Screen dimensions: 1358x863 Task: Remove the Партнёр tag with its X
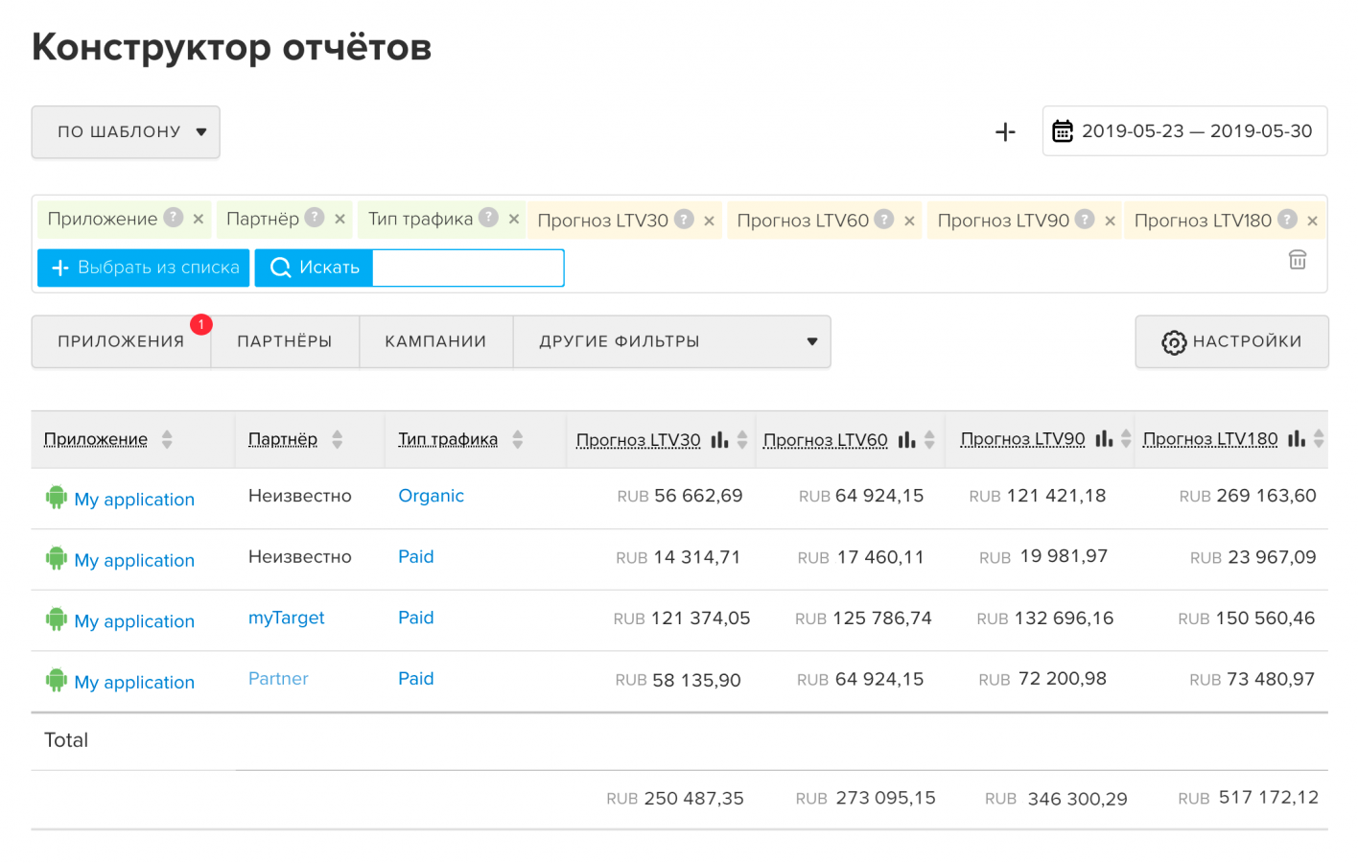pos(339,220)
